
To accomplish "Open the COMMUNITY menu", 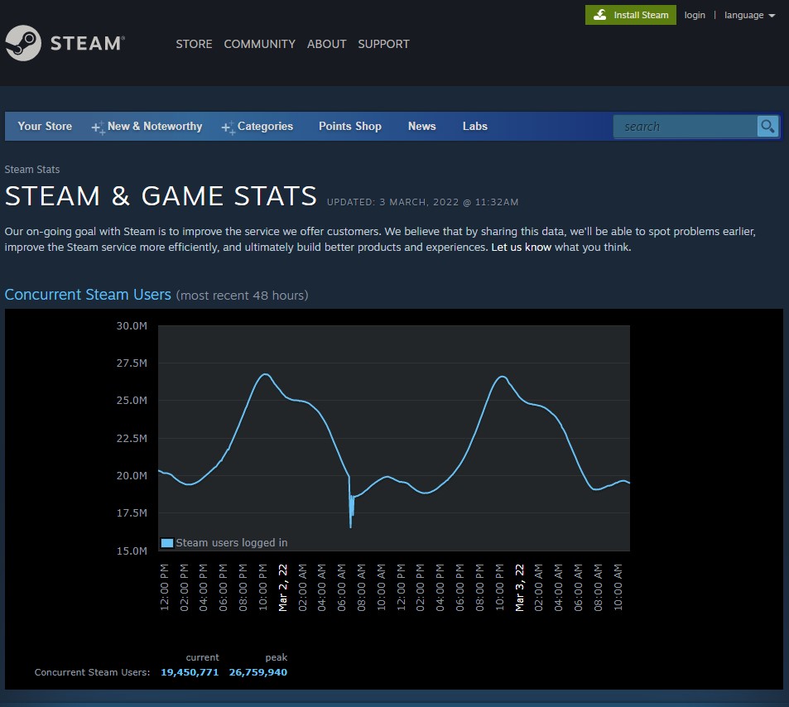I will pyautogui.click(x=260, y=44).
